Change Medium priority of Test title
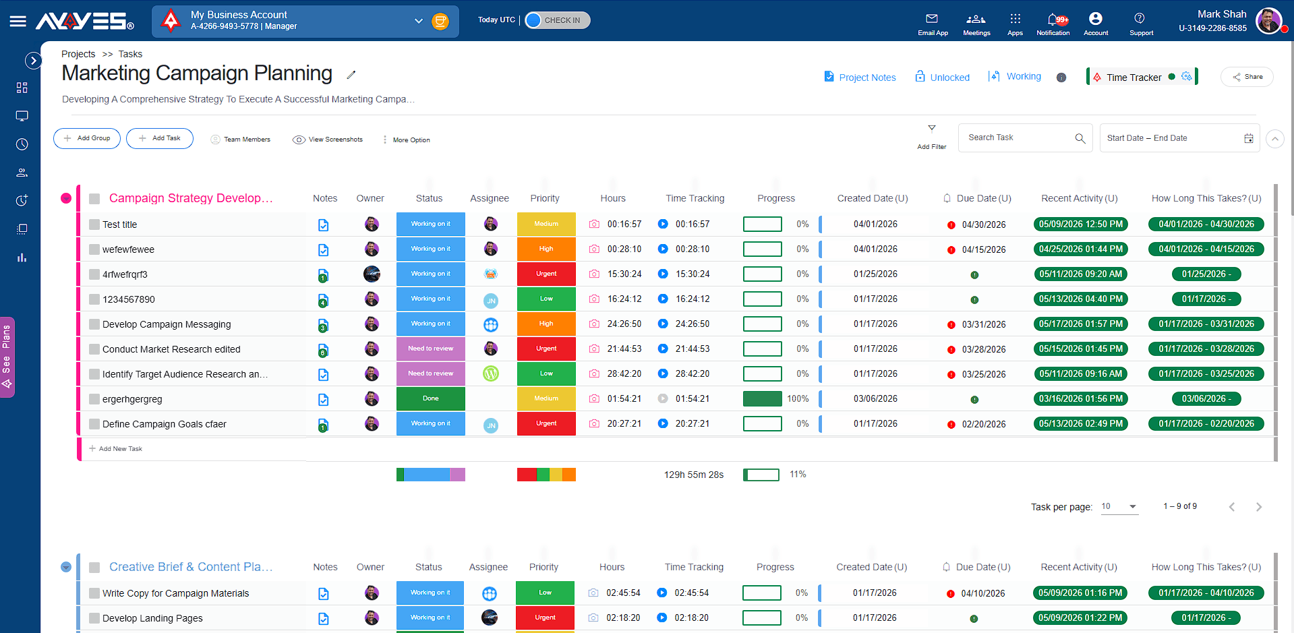1294x633 pixels. (546, 224)
